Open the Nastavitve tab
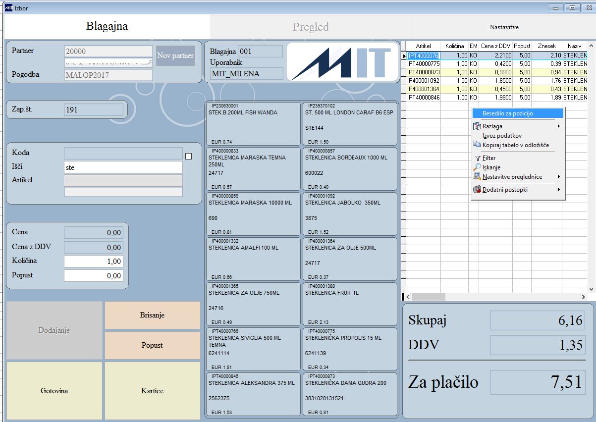Image resolution: width=596 pixels, height=422 pixels. click(x=504, y=27)
